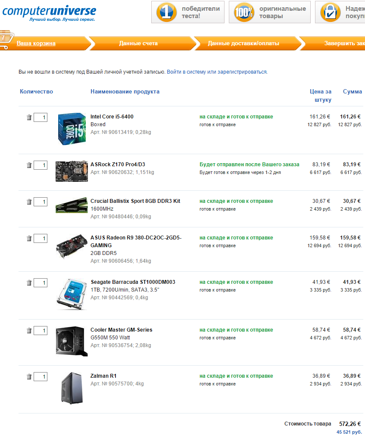Delete Seagate Barracuda using trash icon
The image size is (365, 438).
pos(29,283)
